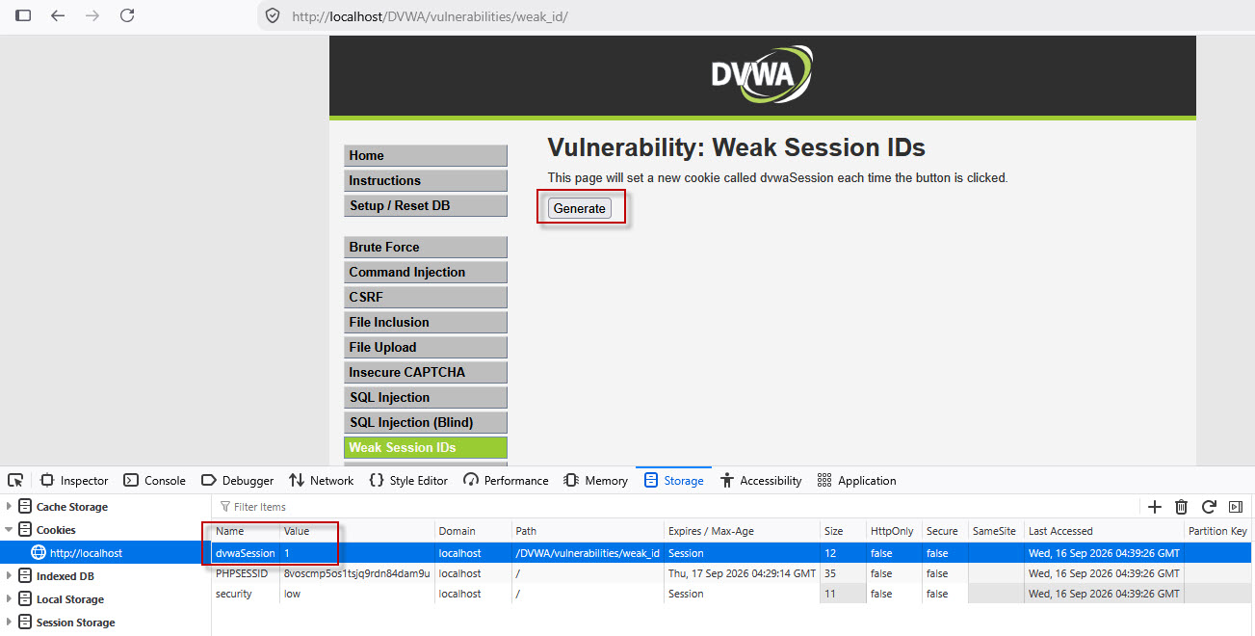Screen dimensions: 1255x636
Task: Select the security cookie row
Action: coord(731,594)
